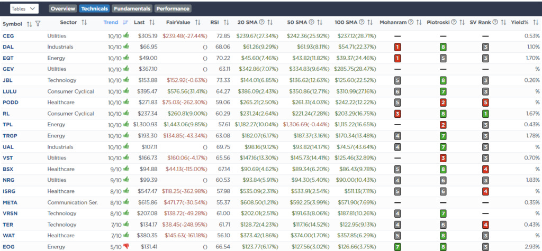Screen dimensions: 542x251
Task: Open the LULU symbol link
Action: click(10, 91)
